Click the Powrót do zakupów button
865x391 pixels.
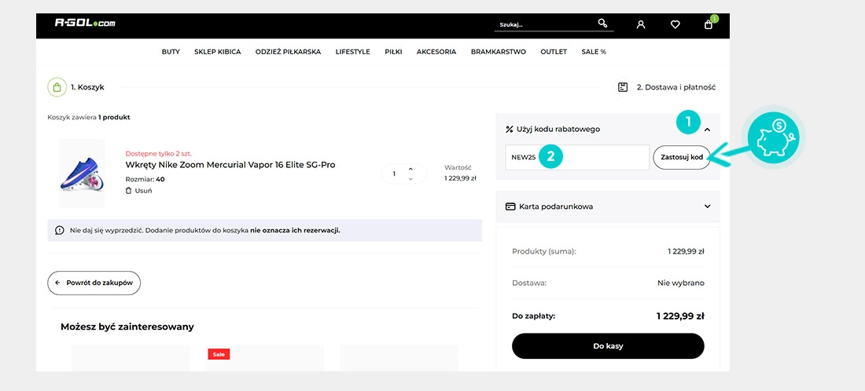[94, 283]
